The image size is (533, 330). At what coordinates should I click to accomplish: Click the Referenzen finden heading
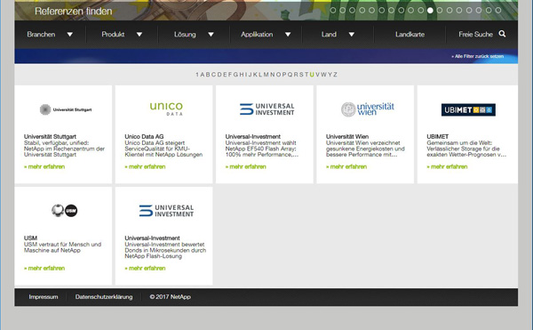click(x=74, y=12)
